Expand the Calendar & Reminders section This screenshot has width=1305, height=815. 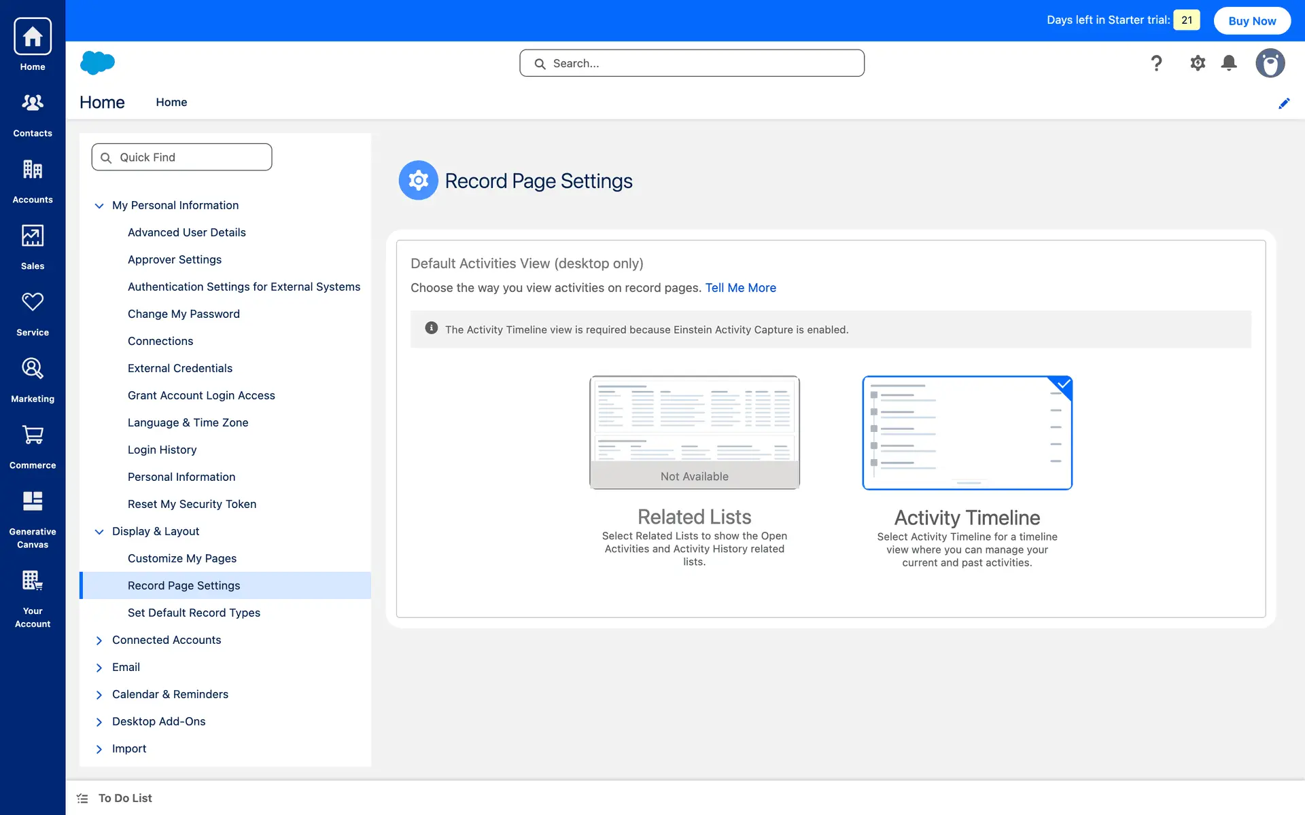pyautogui.click(x=99, y=695)
